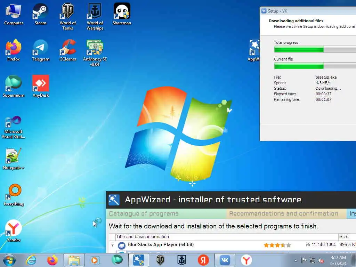
Task: Click the muted volume tray icon
Action: click(x=321, y=260)
